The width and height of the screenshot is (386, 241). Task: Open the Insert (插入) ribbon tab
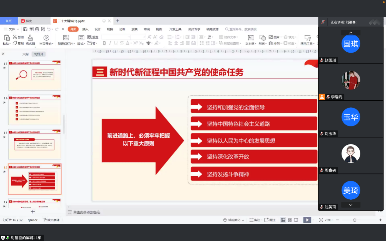(85, 29)
